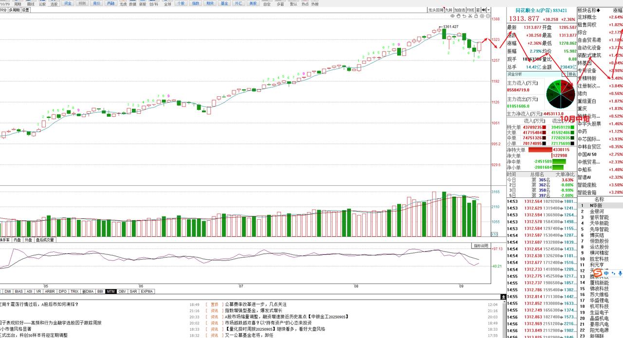Switch indicator to EXPMA
The height and width of the screenshot is (338, 623).
tap(147, 291)
